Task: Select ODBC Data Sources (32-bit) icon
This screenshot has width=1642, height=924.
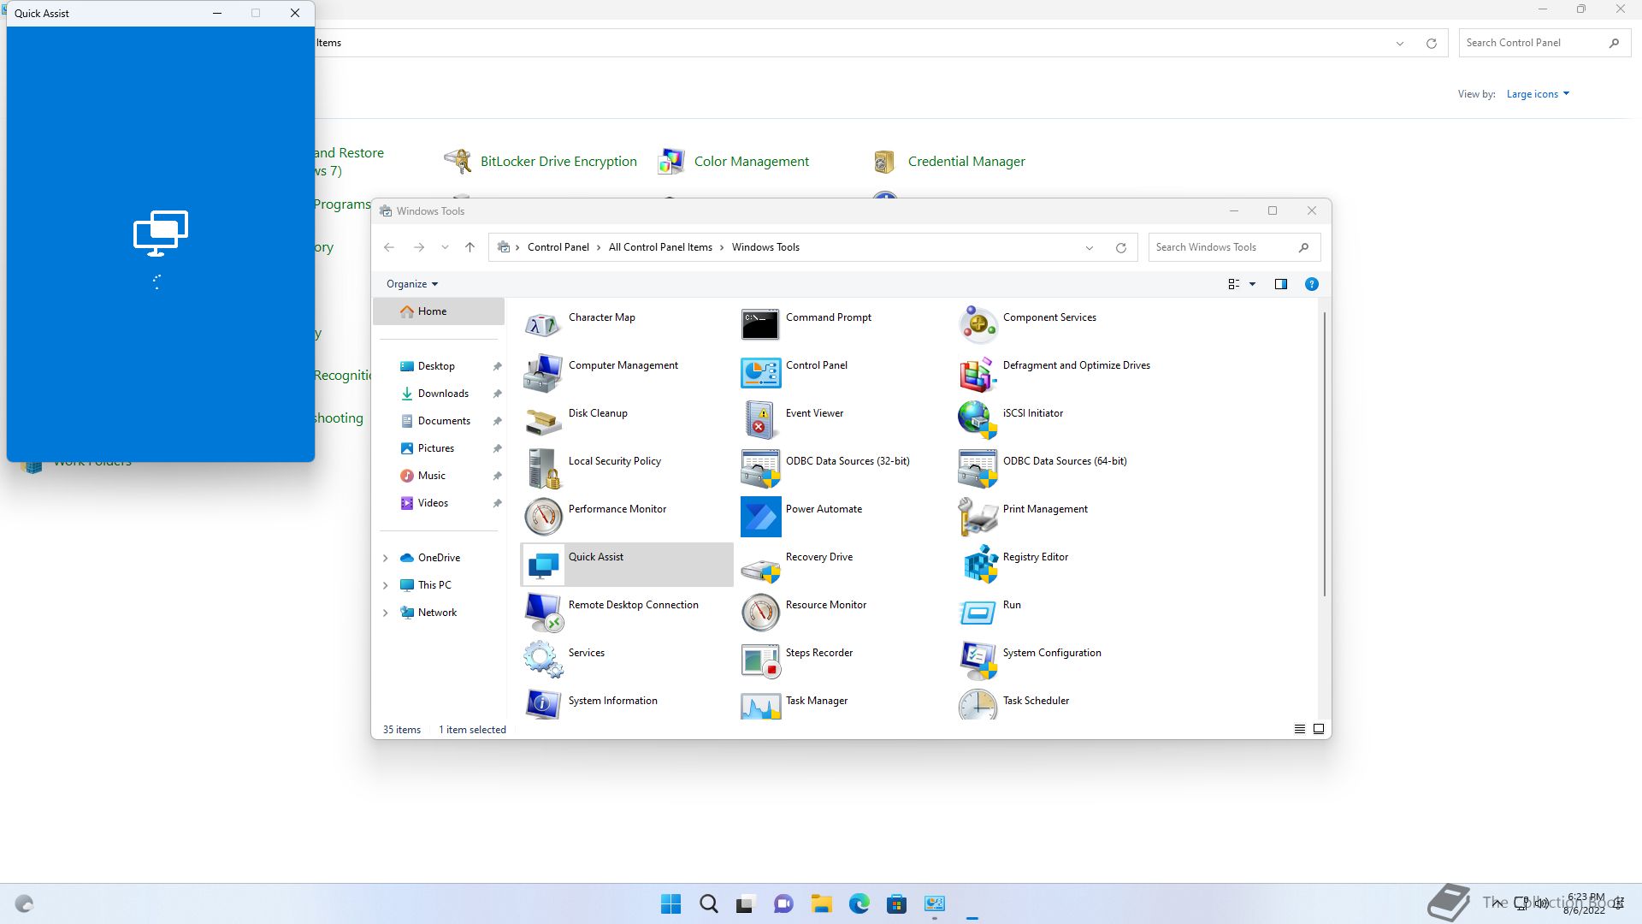Action: [760, 469]
